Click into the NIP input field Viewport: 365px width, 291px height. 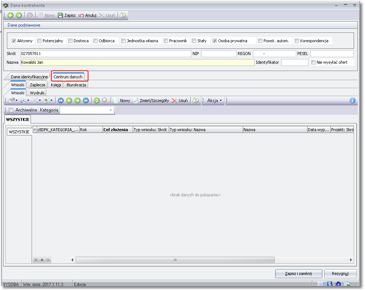(219, 54)
